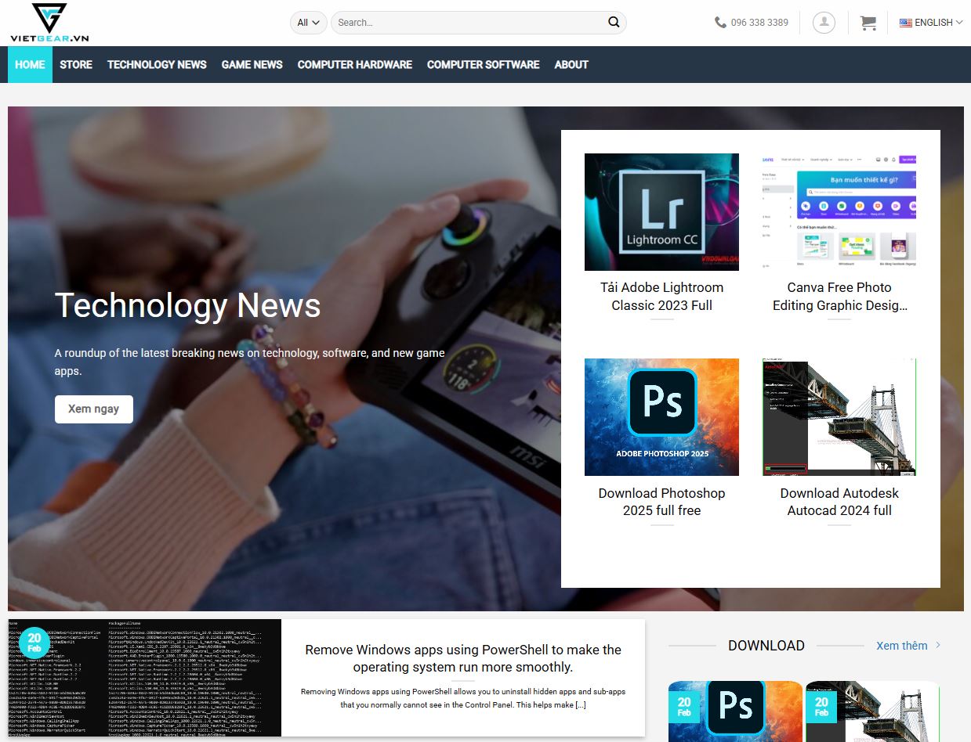
Task: Open Download Photoshop 2025 full free title
Action: (661, 502)
